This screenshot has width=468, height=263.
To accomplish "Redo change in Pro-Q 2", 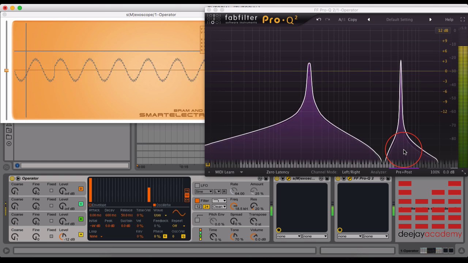I will [x=328, y=19].
